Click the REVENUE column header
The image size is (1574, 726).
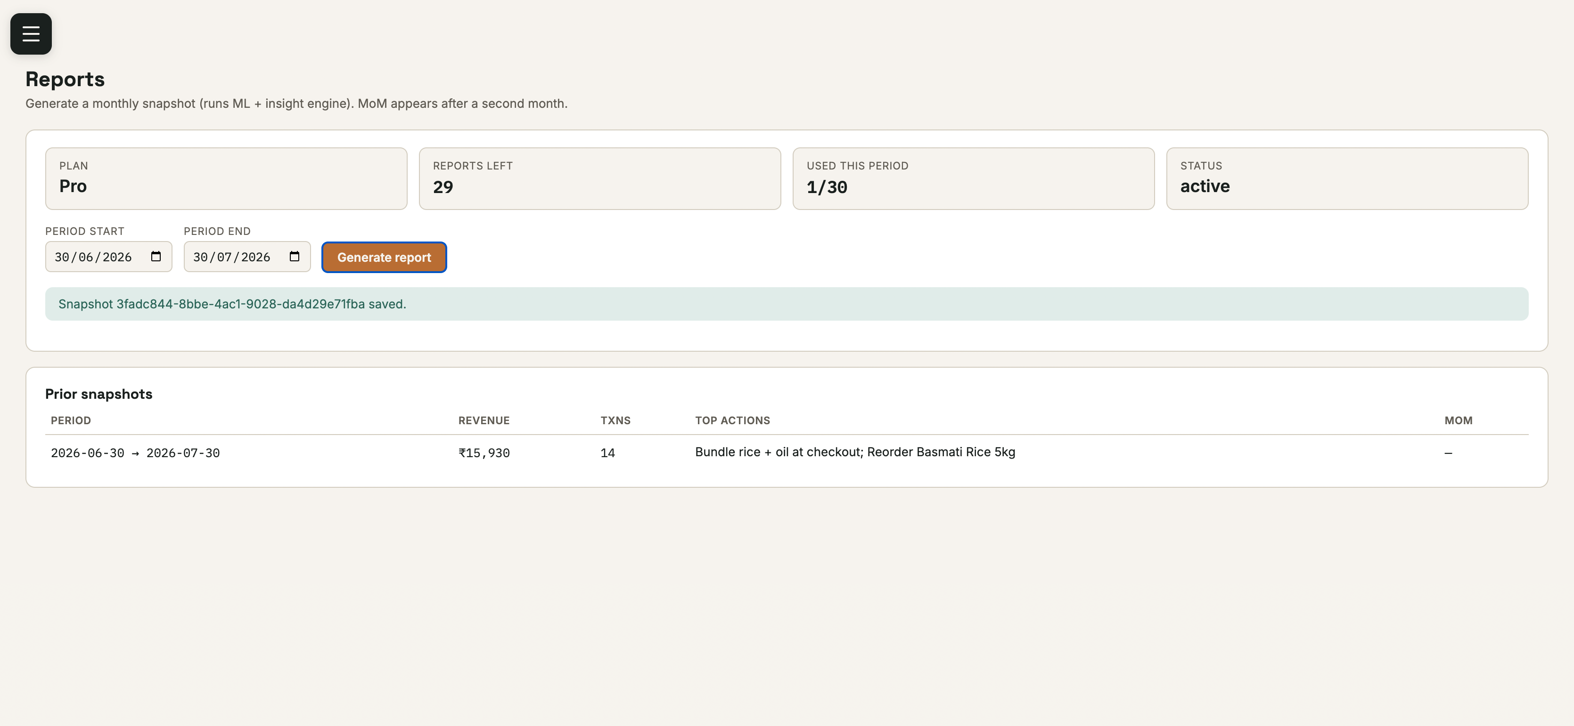484,420
